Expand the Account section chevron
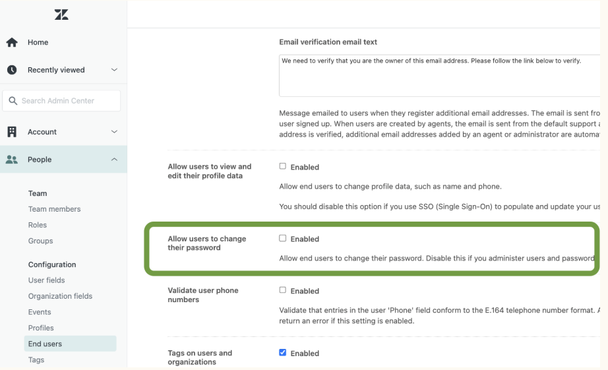The image size is (608, 370). point(114,132)
